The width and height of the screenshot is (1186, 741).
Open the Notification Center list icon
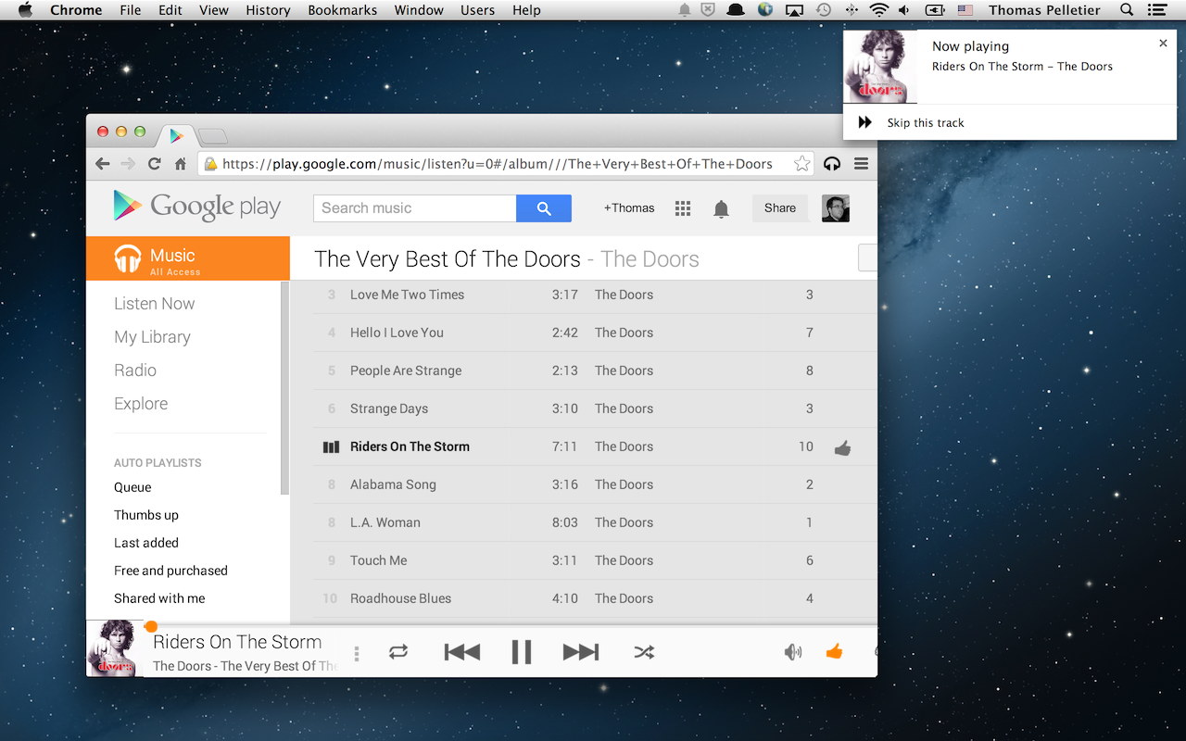point(1156,10)
